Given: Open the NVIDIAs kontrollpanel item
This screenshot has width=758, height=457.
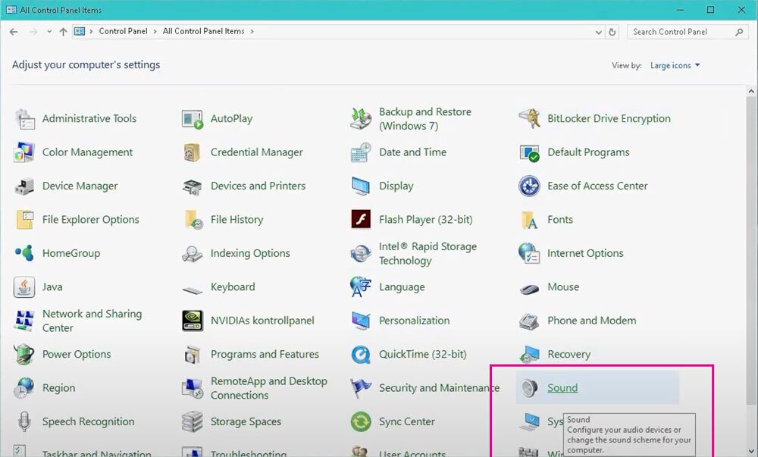Looking at the screenshot, I should (262, 320).
